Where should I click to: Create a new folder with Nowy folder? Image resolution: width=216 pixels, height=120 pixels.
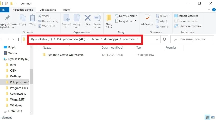pyautogui.click(x=109, y=21)
